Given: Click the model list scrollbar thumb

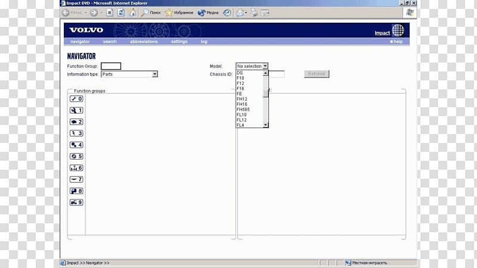Looking at the screenshot, I should tap(265, 93).
